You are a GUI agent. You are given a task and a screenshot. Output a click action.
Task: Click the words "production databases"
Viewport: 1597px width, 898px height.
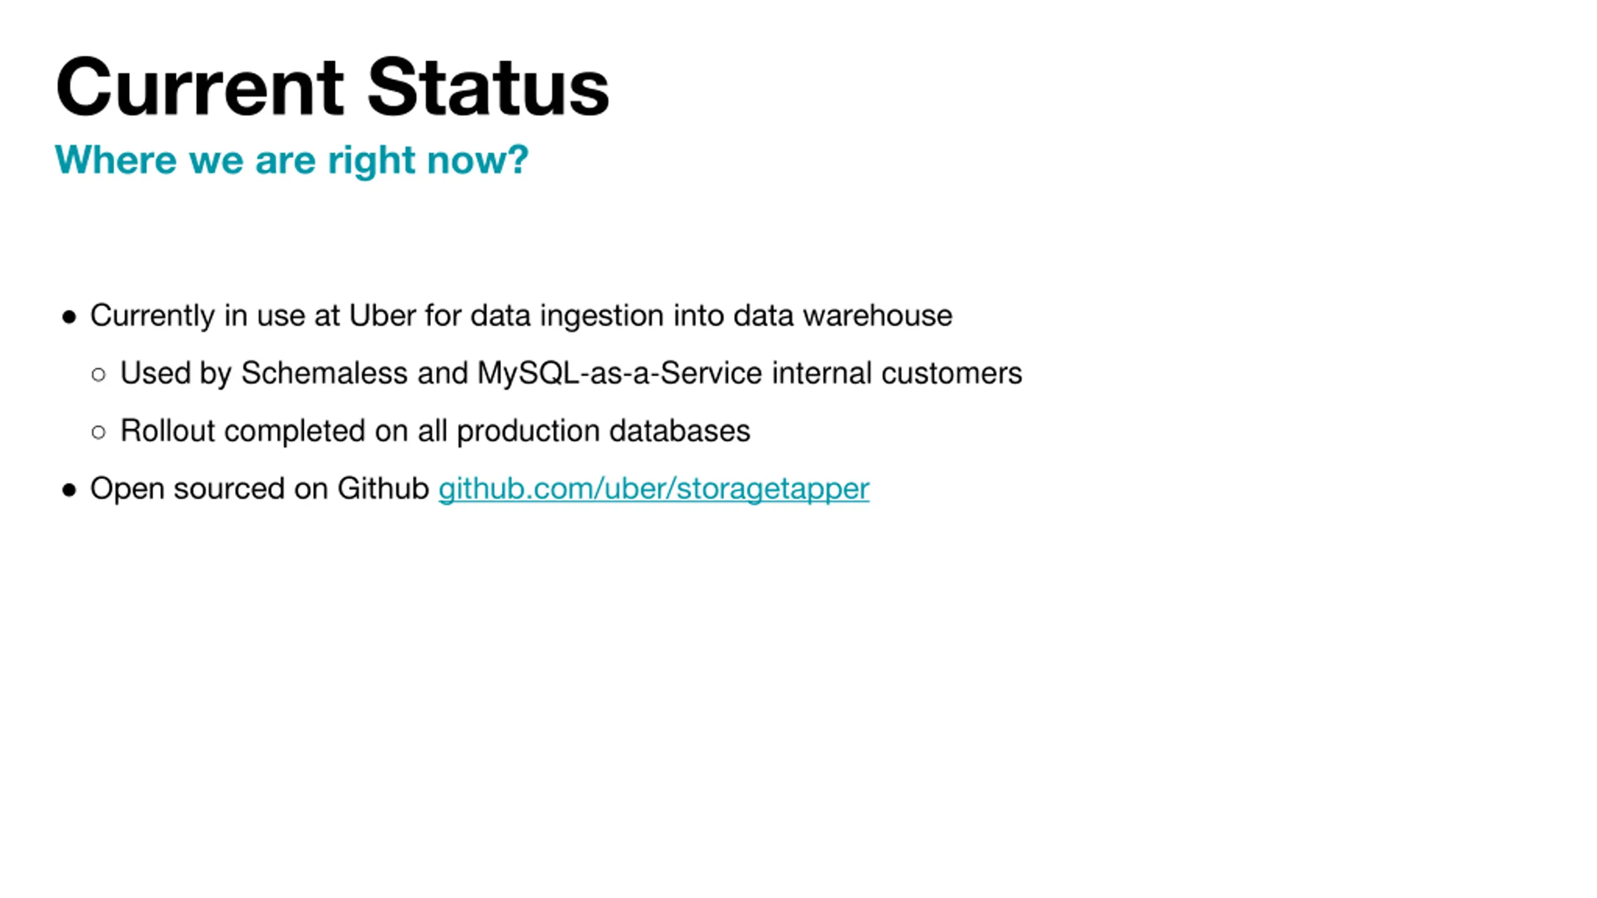click(x=603, y=430)
